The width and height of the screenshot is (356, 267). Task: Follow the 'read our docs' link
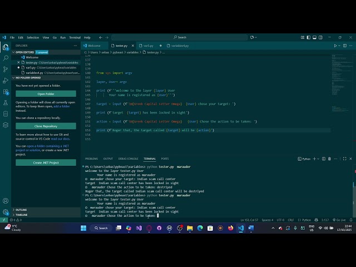point(60,139)
